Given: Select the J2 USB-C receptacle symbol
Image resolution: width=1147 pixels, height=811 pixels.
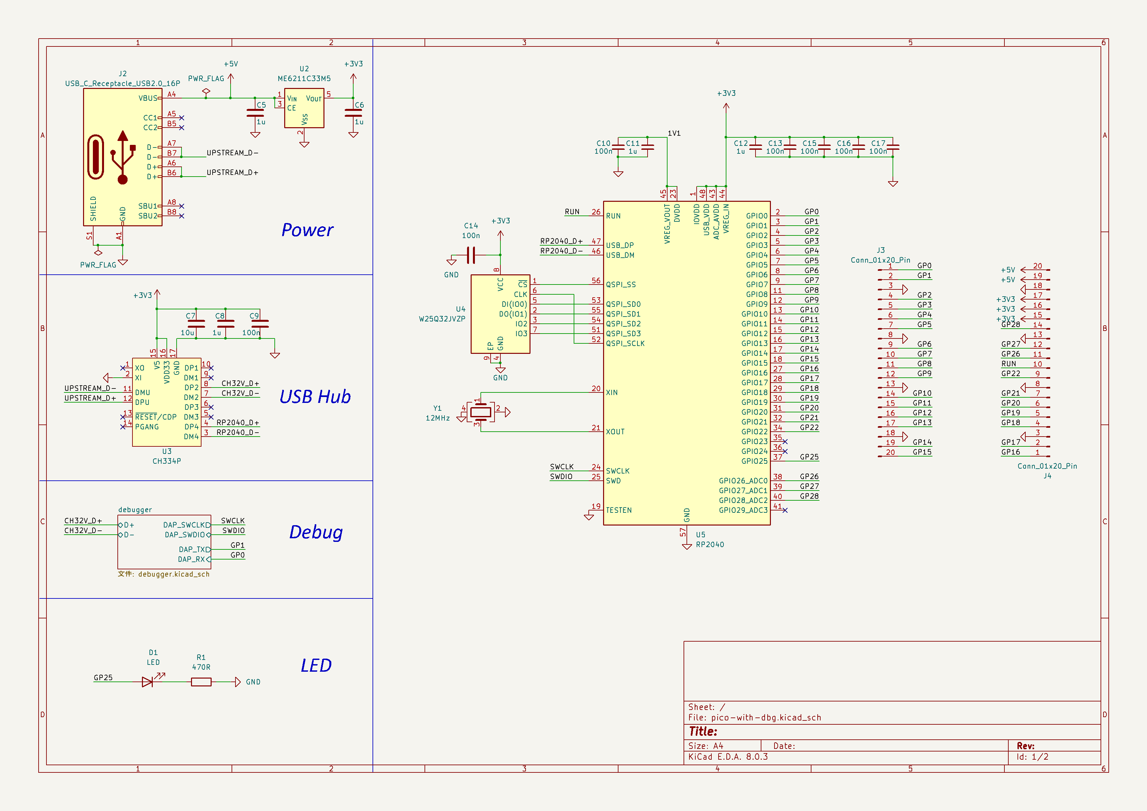Looking at the screenshot, I should pos(122,157).
